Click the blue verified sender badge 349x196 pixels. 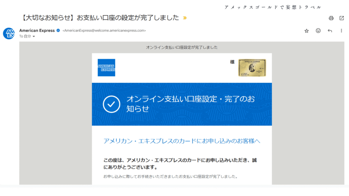pyautogui.click(x=58, y=30)
